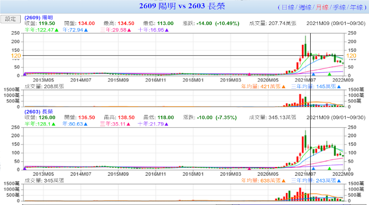
Task: Click the green triangle marker on 陽明 chart axis
Action: tap(329, 74)
